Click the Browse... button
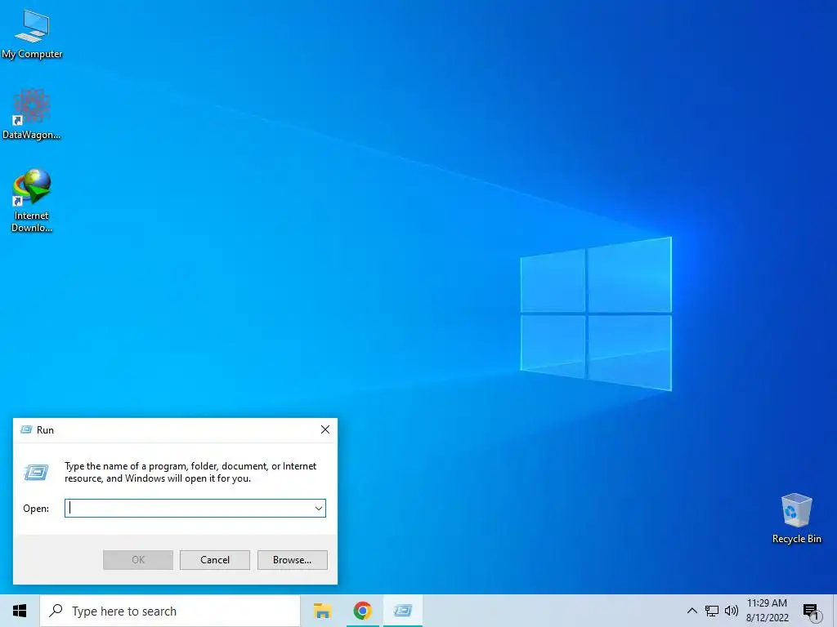The width and height of the screenshot is (837, 627). [292, 560]
